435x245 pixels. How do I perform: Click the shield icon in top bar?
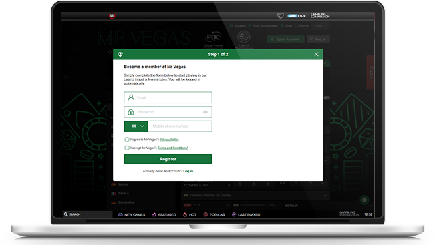[281, 15]
